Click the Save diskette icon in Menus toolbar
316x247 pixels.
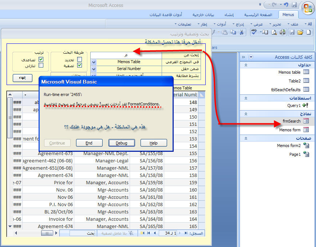pyautogui.click(x=292, y=32)
